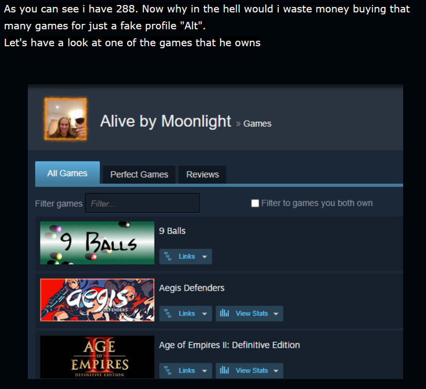Image resolution: width=426 pixels, height=389 pixels.
Task: Expand the View Stats arrow for Age of Empires II
Action: (x=276, y=371)
